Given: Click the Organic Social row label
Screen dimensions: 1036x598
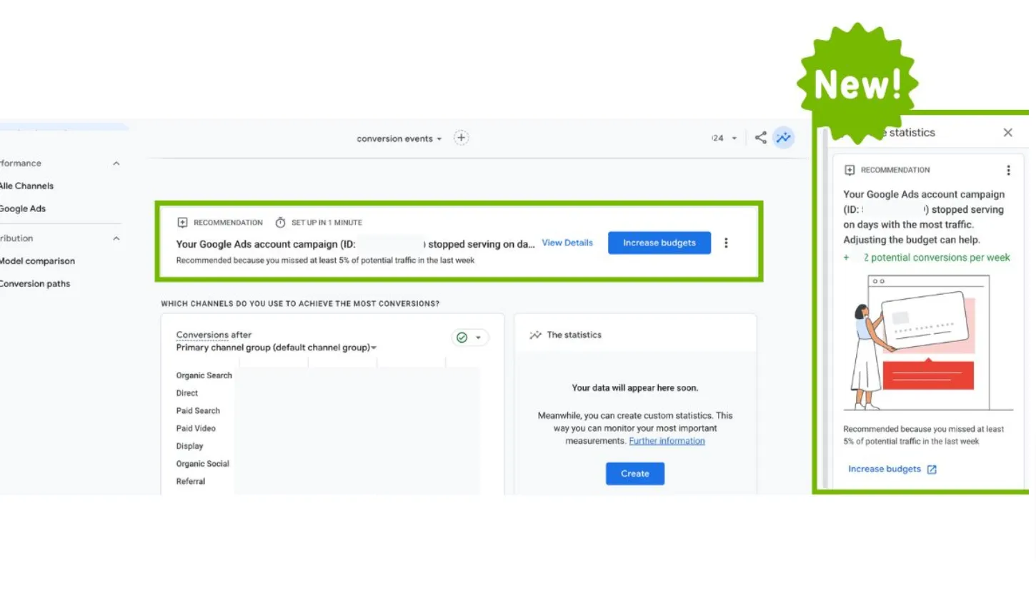Looking at the screenshot, I should tap(203, 464).
